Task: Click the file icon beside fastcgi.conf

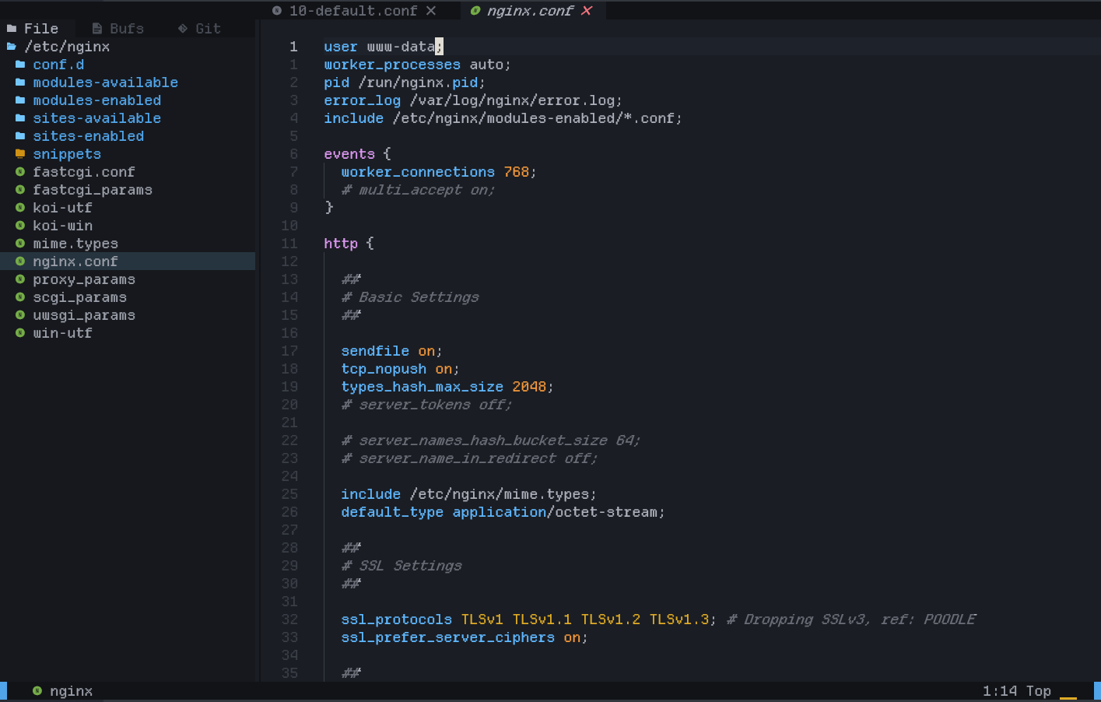Action: [x=20, y=172]
